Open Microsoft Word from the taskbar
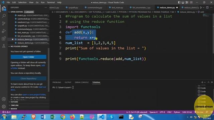This screenshot has width=214, height=120. [x=43, y=117]
